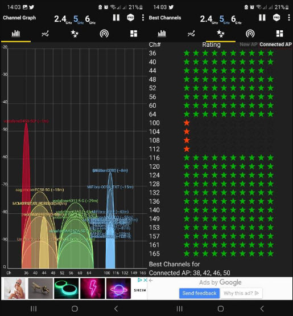
Task: Open overflow menu in Channel Graph screen
Action: [x=143, y=18]
